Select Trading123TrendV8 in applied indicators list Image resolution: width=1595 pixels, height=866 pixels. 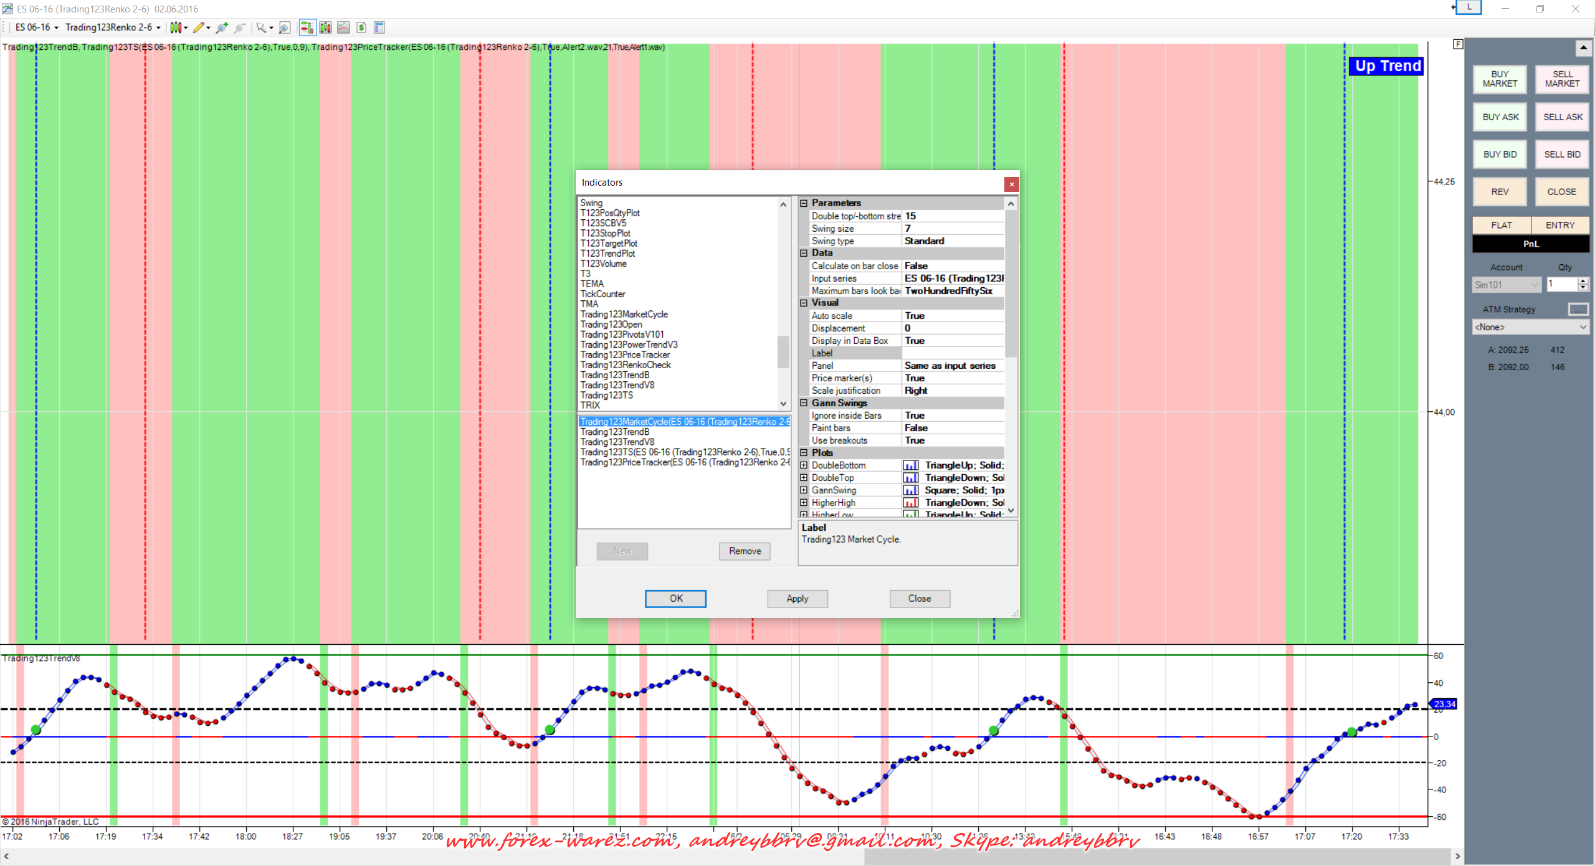click(x=617, y=442)
